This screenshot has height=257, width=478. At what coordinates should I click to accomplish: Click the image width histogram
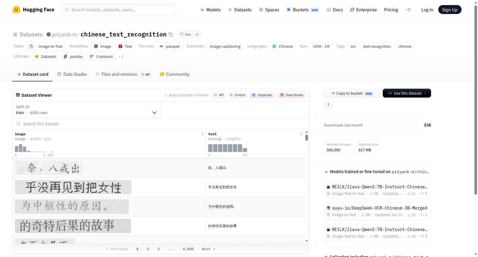tap(34, 148)
